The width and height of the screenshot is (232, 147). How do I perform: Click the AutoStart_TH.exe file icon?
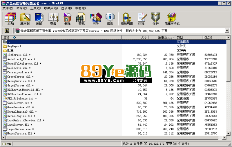tap(5, 59)
